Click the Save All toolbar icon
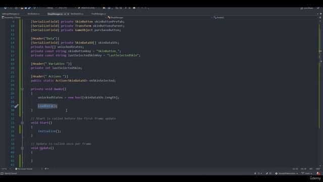The width and height of the screenshot is (323, 182). (29, 8)
